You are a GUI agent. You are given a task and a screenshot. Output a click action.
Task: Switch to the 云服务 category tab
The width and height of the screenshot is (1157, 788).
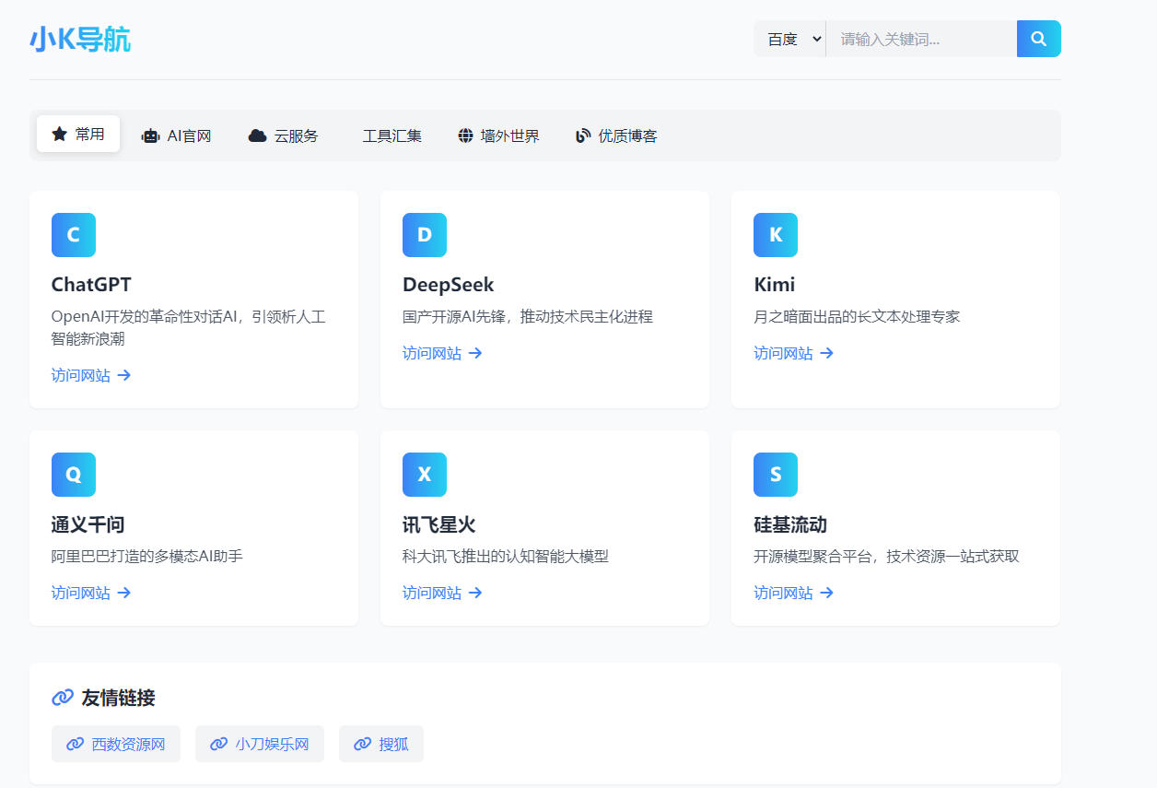[285, 135]
